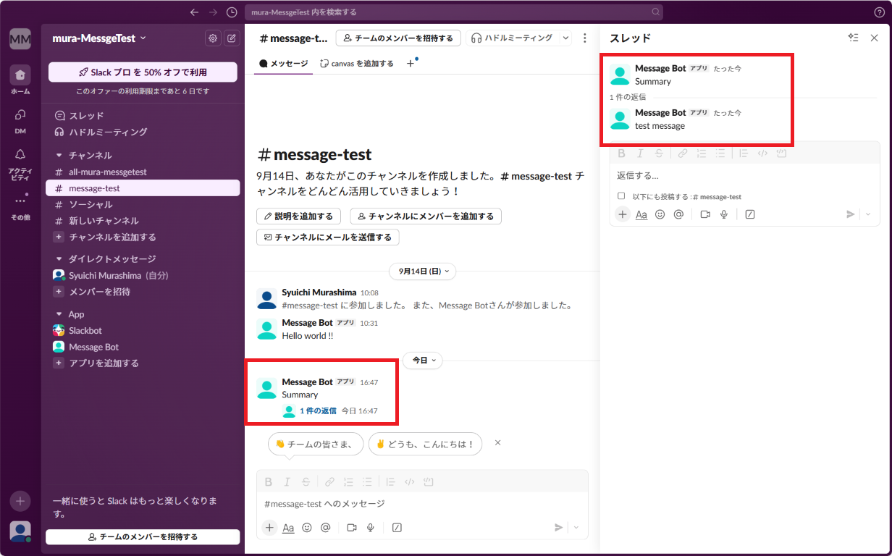The height and width of the screenshot is (556, 892).
Task: Switch to the add canvas tab
Action: pos(357,64)
